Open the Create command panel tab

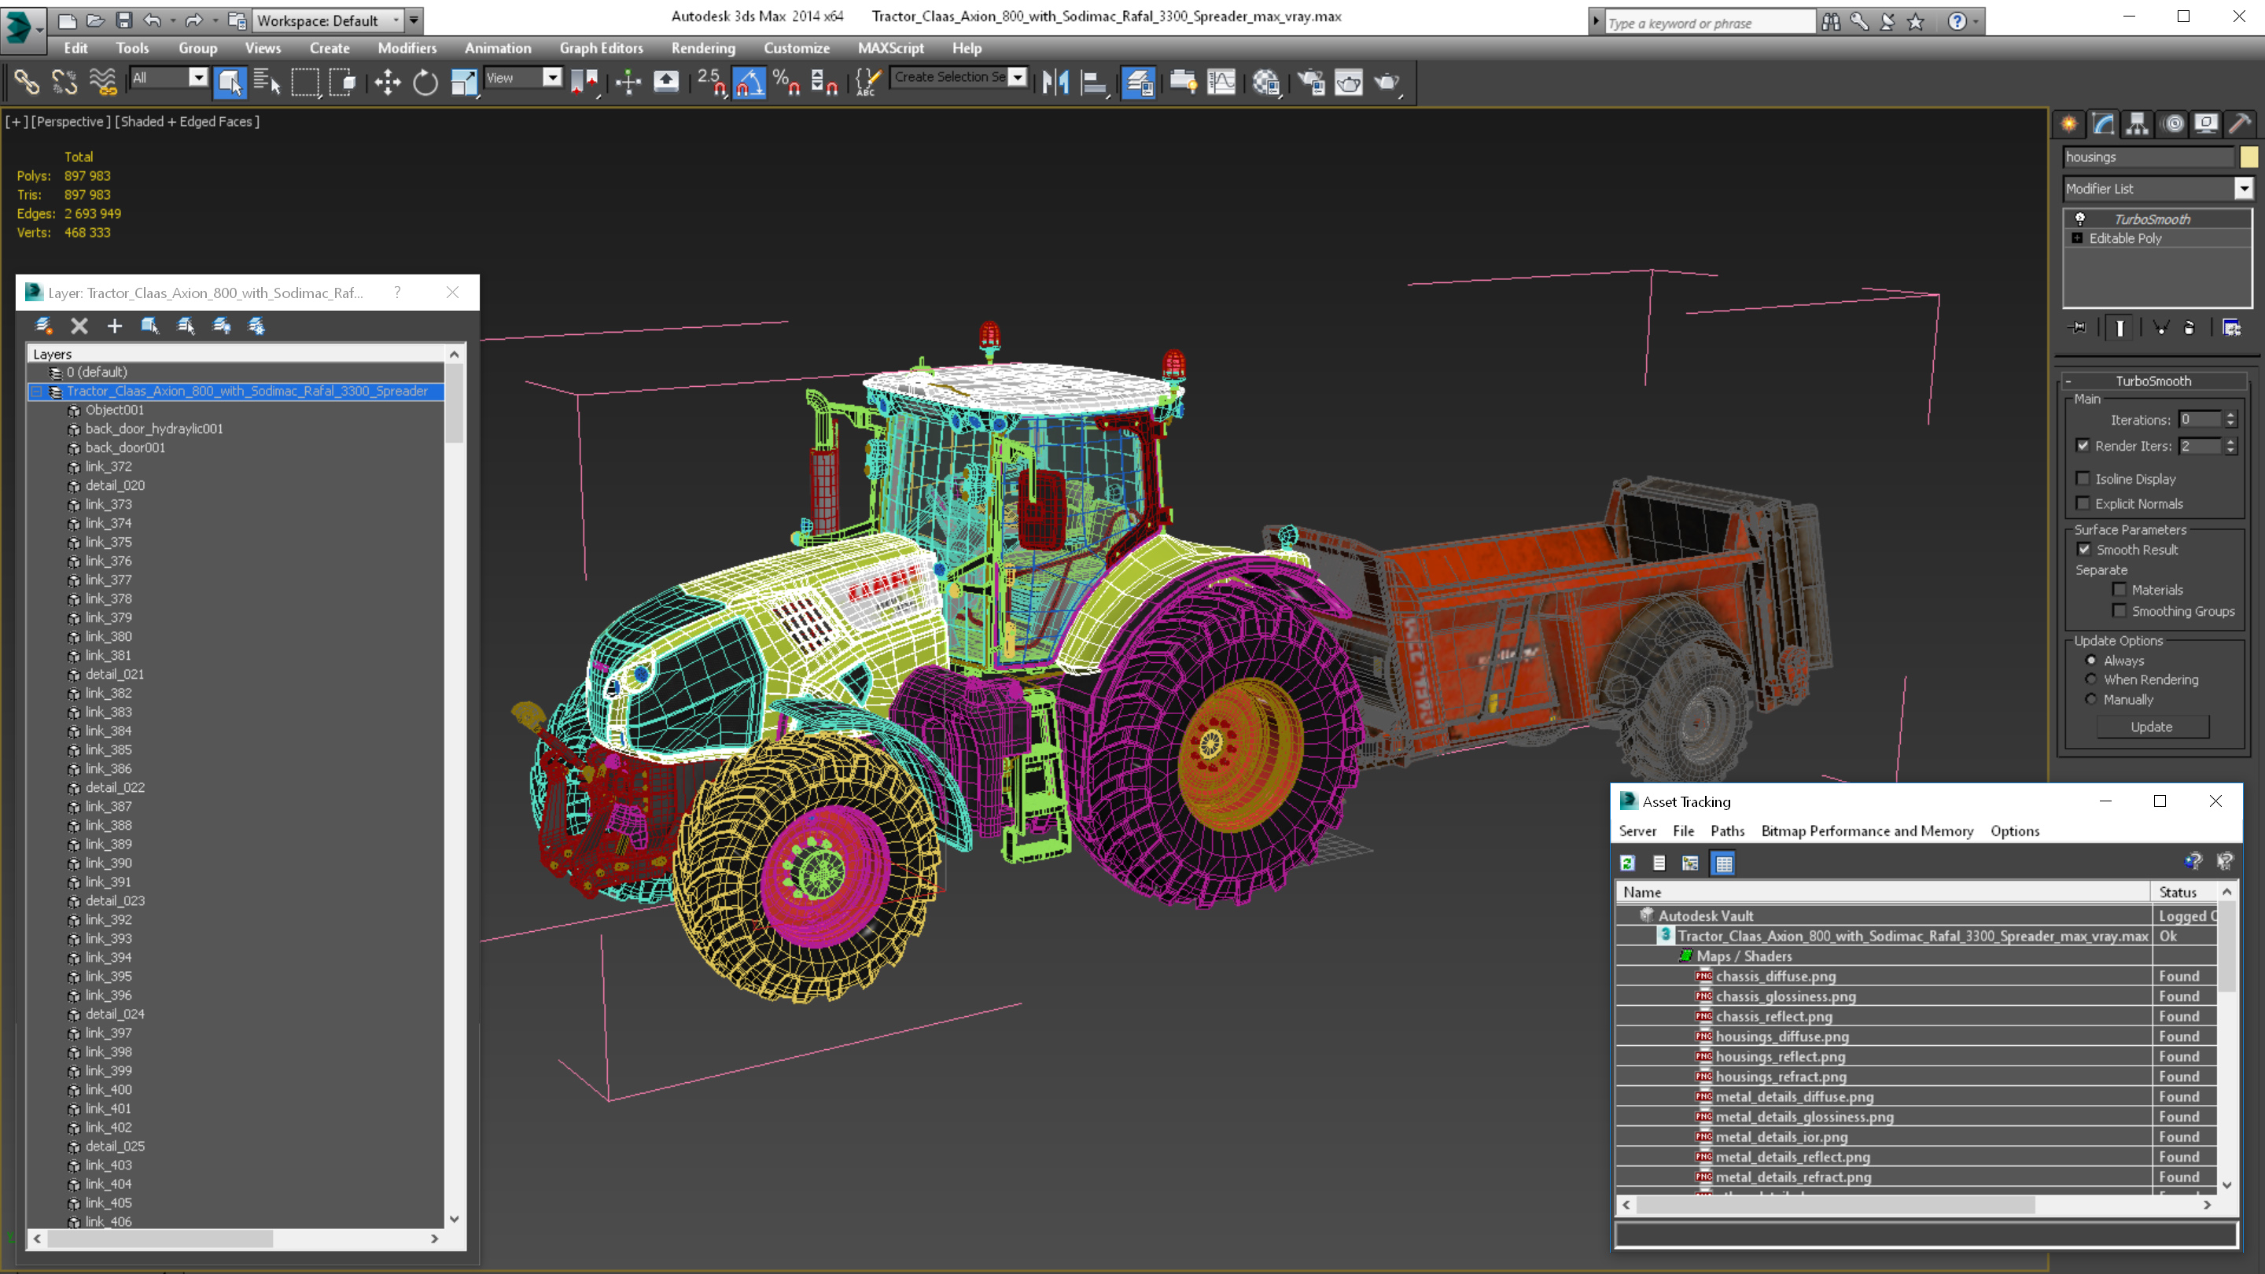coord(2070,124)
